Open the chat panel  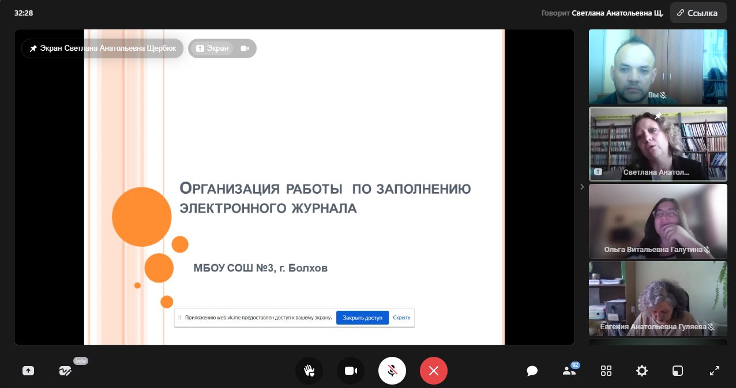[532, 371]
